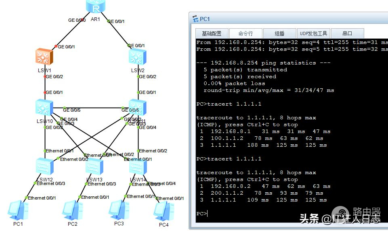Click the PC2 label under the computer
Image resolution: width=388 pixels, height=231 pixels.
73,224
